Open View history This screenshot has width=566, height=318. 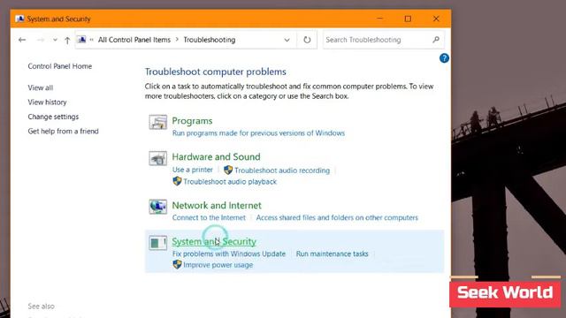[x=47, y=102]
